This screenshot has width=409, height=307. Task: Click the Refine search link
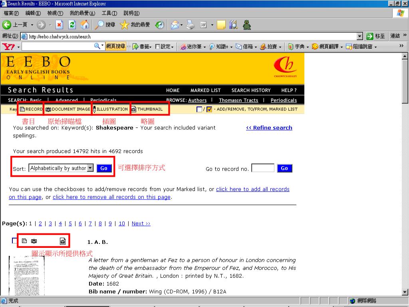pos(269,128)
